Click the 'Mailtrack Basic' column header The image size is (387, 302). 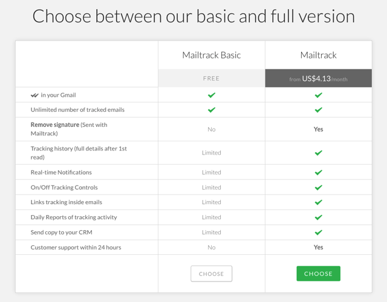point(212,55)
